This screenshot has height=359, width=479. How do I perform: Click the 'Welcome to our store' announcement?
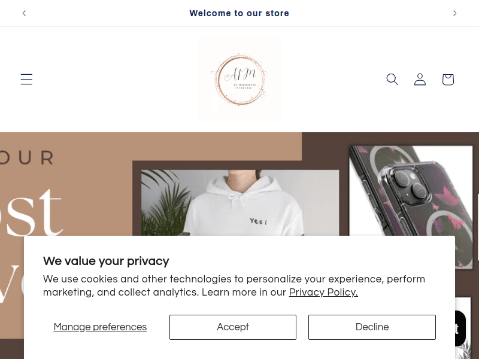239,13
